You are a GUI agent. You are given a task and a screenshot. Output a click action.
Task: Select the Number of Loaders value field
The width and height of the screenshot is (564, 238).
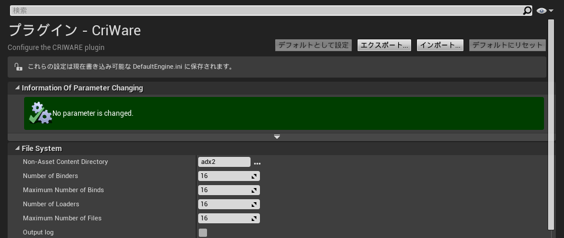coord(229,204)
